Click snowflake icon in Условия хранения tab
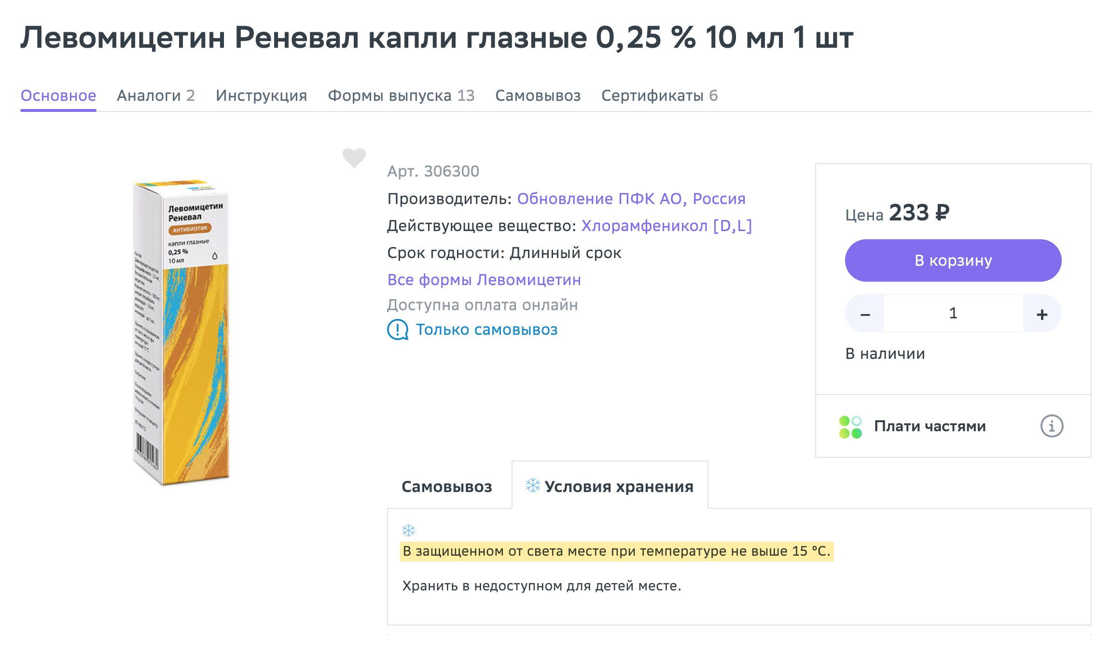This screenshot has width=1110, height=656. (x=533, y=485)
